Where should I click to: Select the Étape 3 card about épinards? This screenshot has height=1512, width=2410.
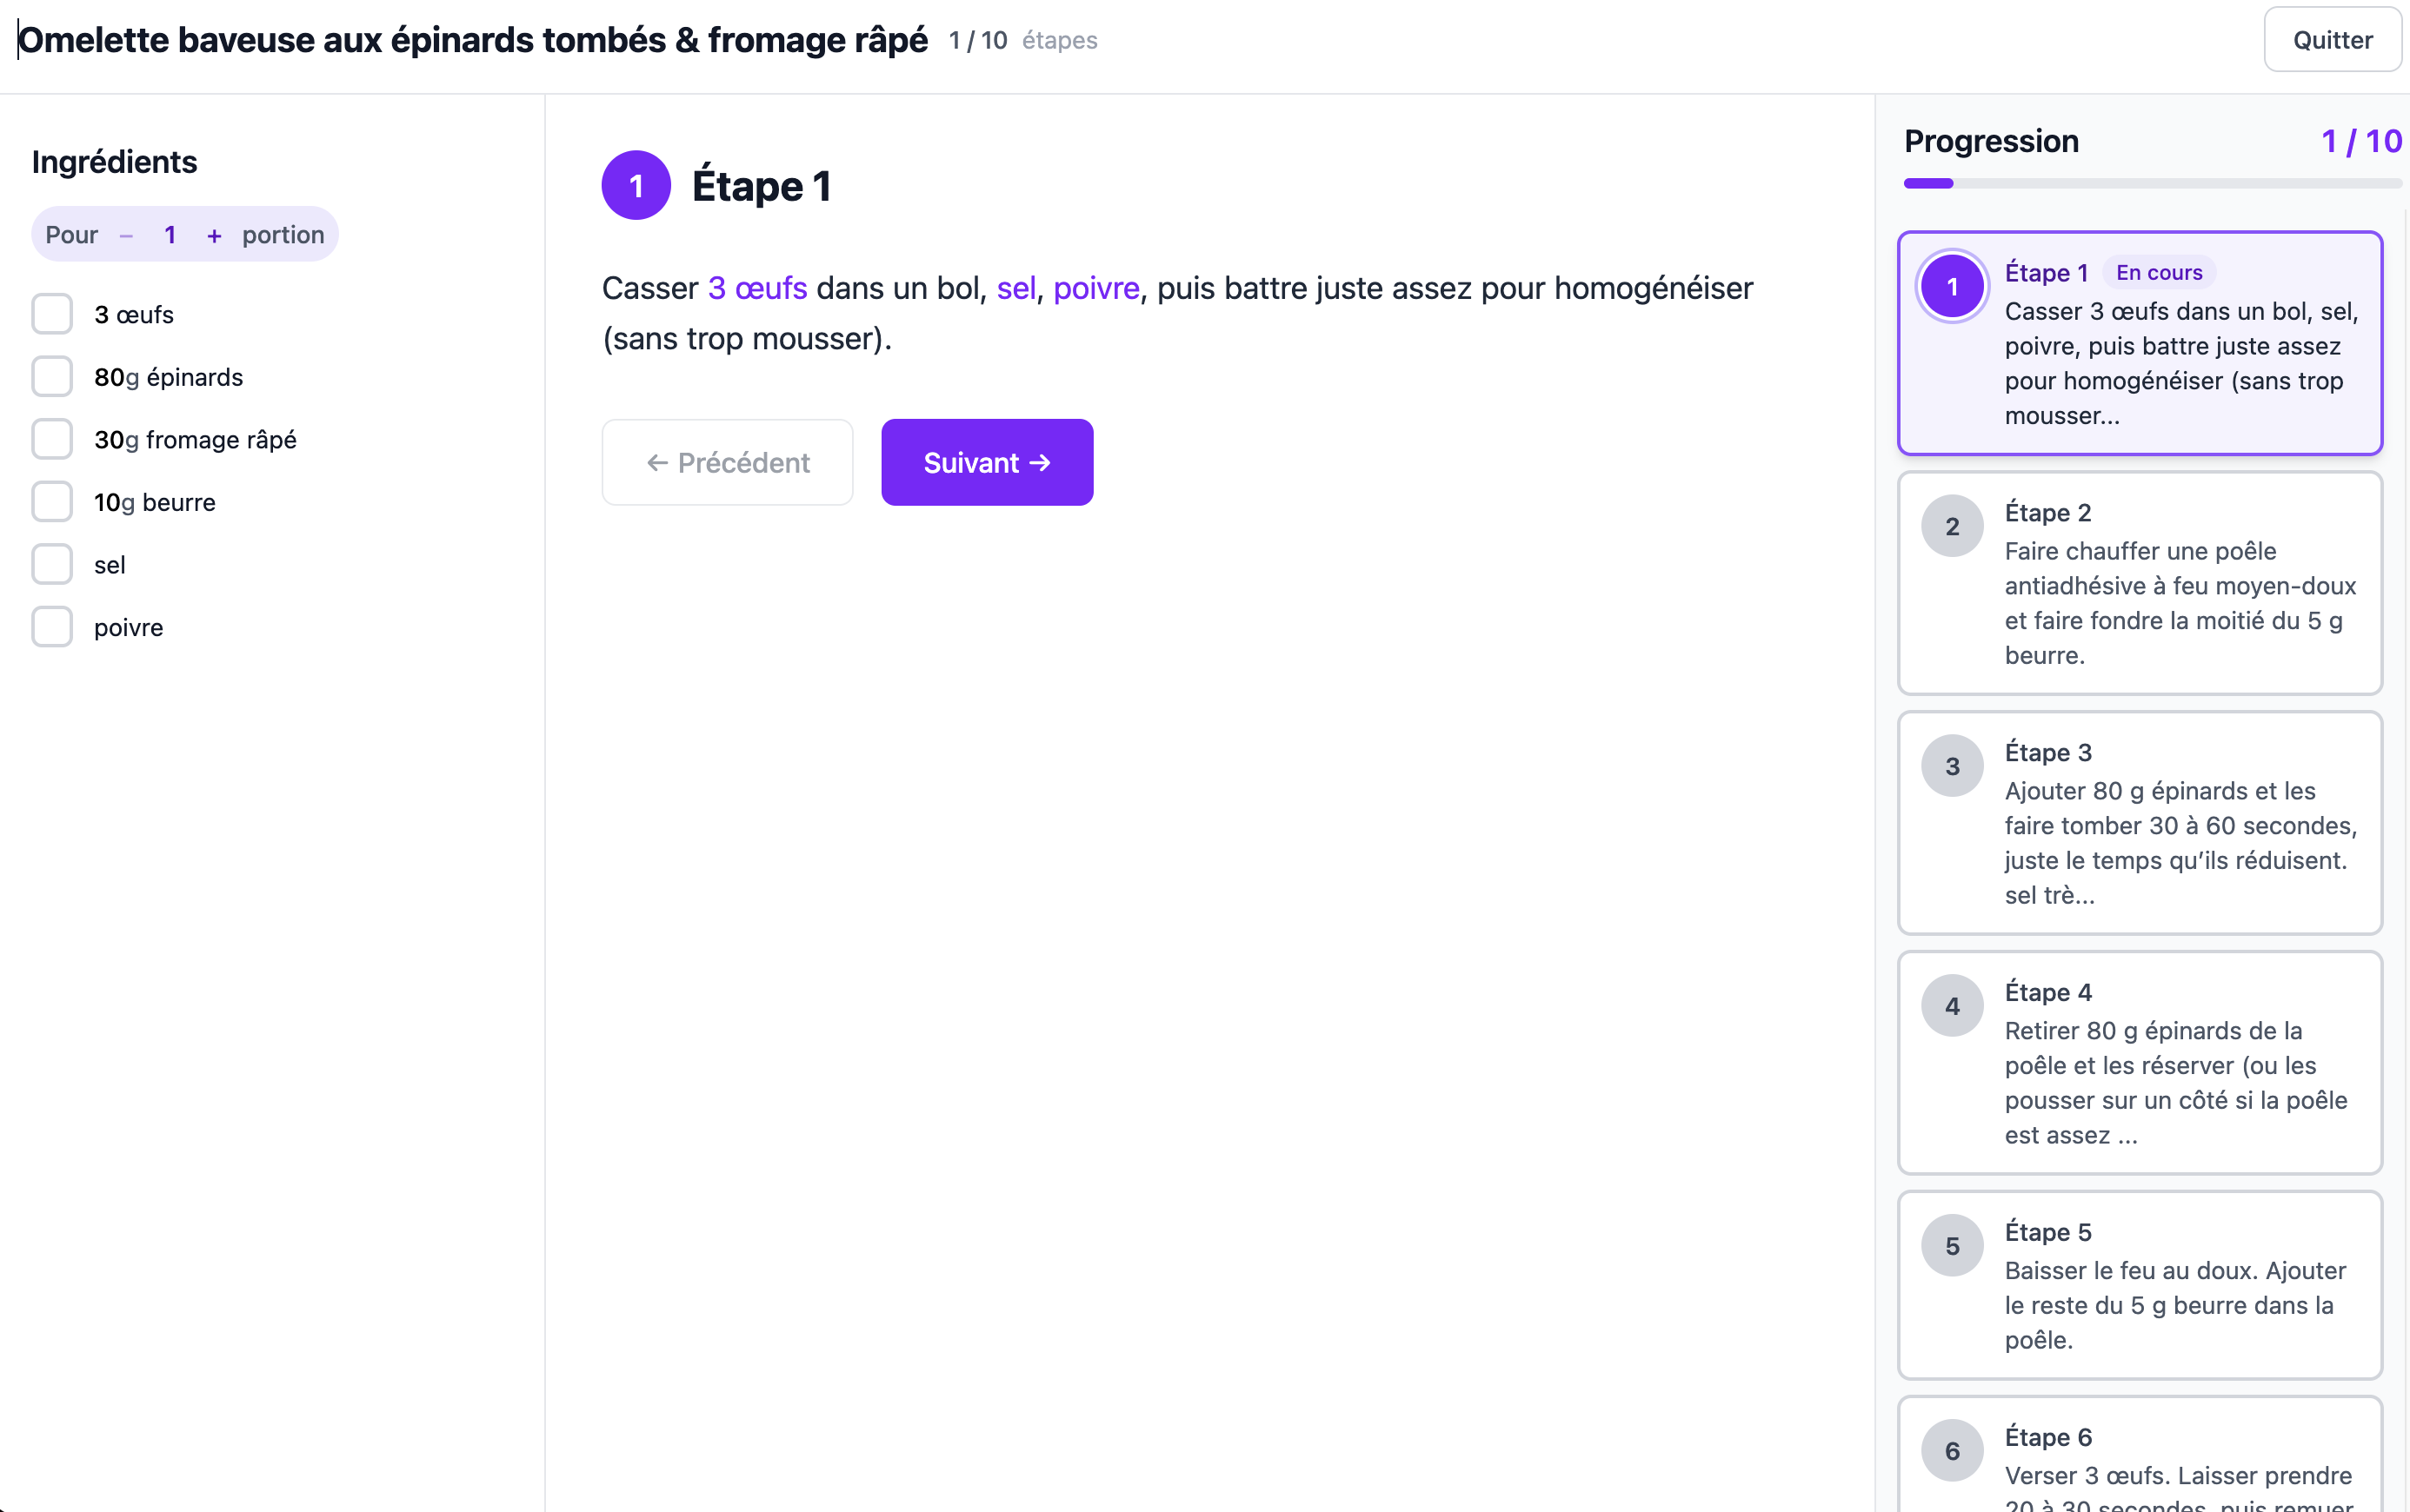click(2139, 823)
